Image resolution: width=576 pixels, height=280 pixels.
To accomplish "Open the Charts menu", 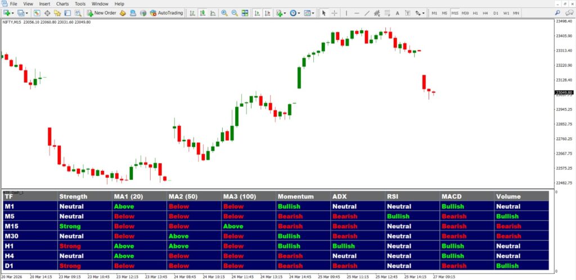I will coord(62,3).
